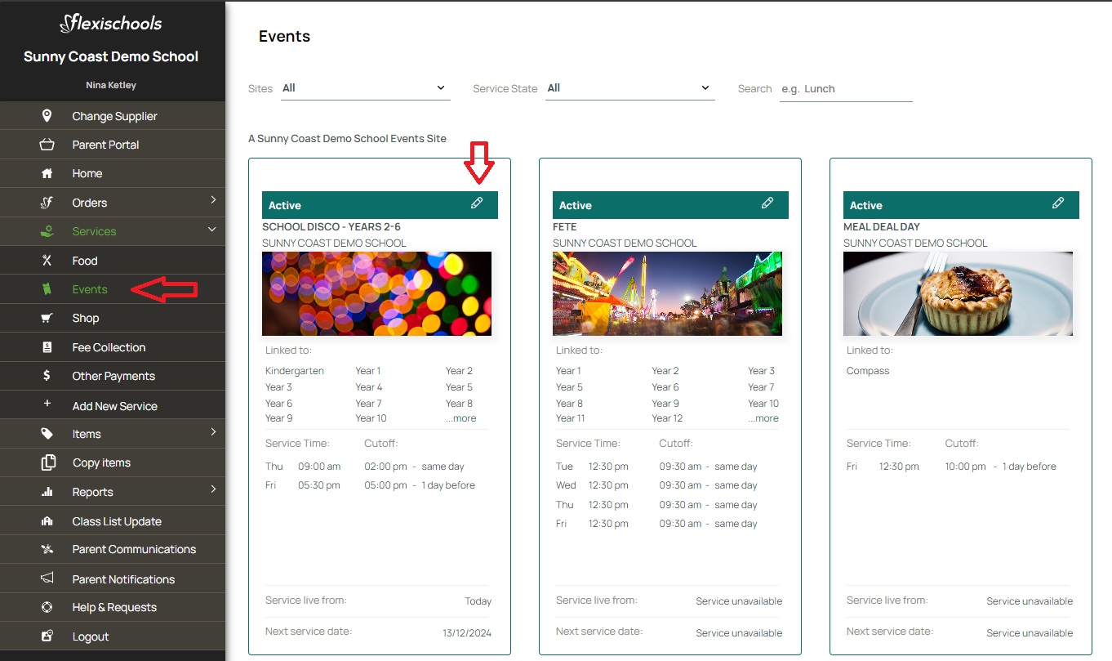Click the Parent Portal basket icon
This screenshot has height=661, width=1112.
click(47, 145)
